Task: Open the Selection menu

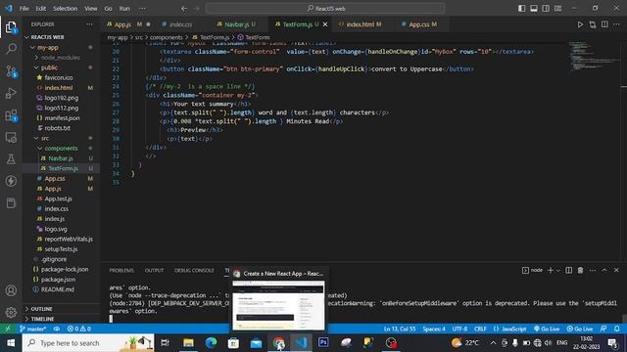Action: [x=65, y=9]
